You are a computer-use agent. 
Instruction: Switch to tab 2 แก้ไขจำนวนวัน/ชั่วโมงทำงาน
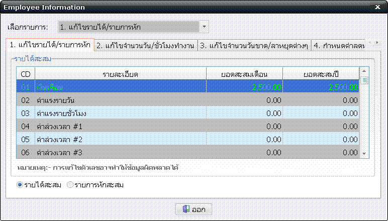pyautogui.click(x=146, y=45)
